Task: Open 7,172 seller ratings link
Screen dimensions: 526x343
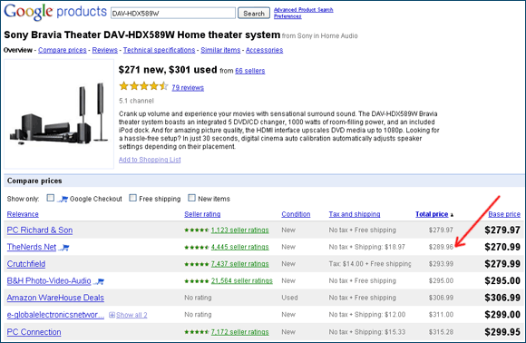Action: [x=239, y=332]
